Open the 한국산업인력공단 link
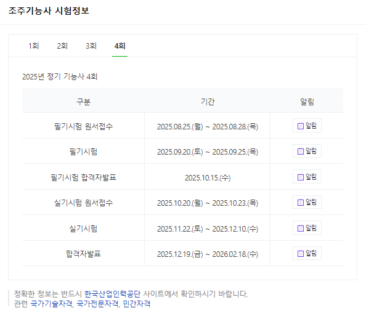The width and height of the screenshot is (366, 316). click(112, 294)
